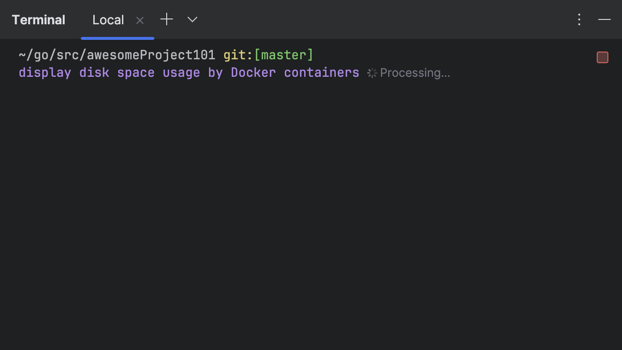Close the Local terminal tab
The width and height of the screenshot is (622, 350).
pyautogui.click(x=140, y=20)
